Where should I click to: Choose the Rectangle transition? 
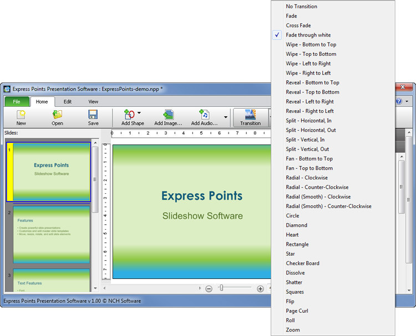point(333,244)
